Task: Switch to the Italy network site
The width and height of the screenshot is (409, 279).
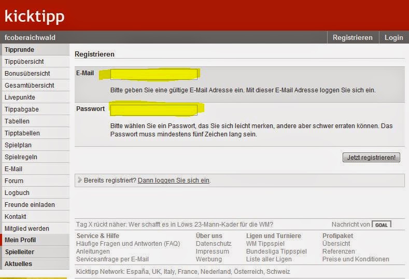Action: click(x=169, y=272)
